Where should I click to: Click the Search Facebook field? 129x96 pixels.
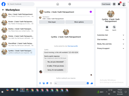click(20, 4)
